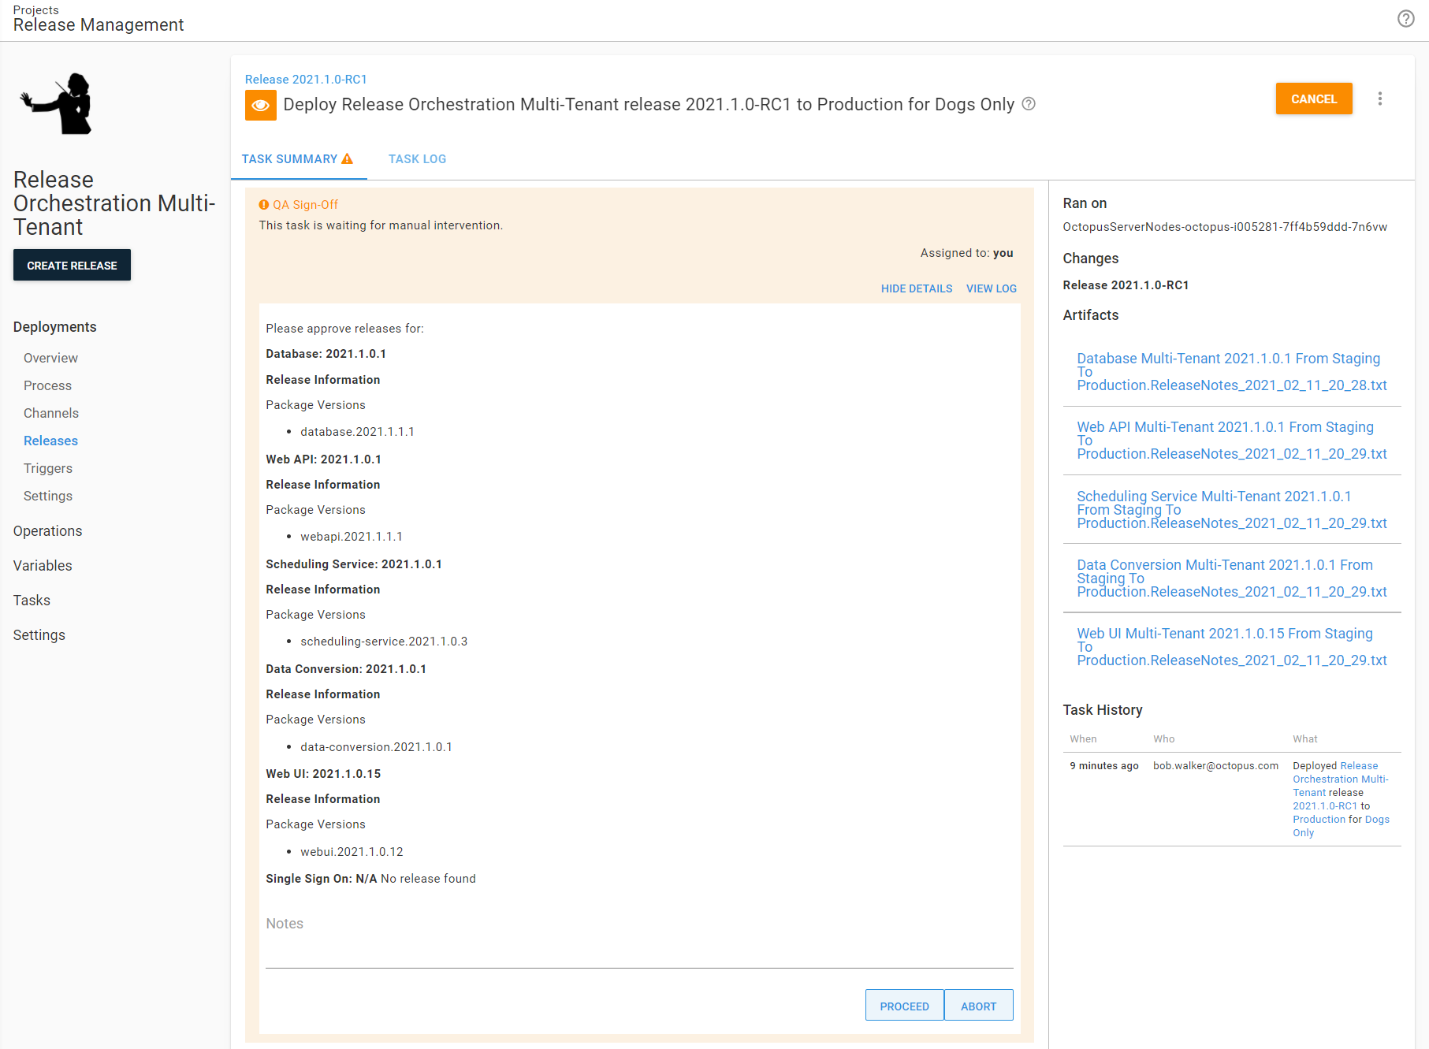Image resolution: width=1429 pixels, height=1049 pixels.
Task: Click the warning icon on Task Summary tab
Action: pos(348,158)
